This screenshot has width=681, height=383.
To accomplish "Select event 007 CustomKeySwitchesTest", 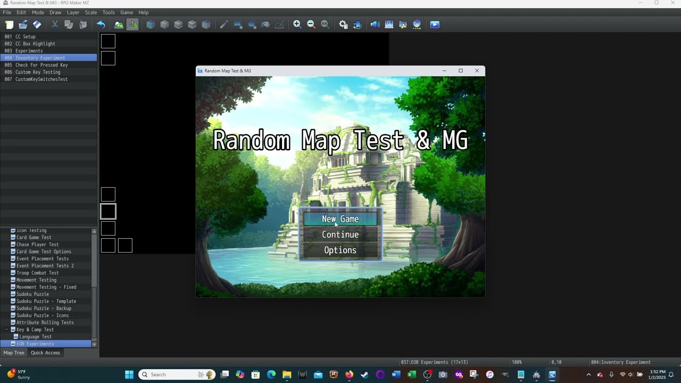I will [x=48, y=79].
